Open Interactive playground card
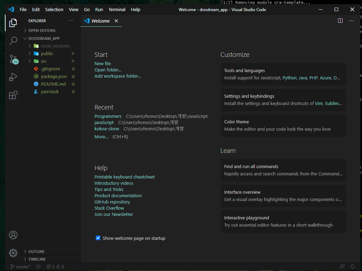This screenshot has height=271, width=362. (x=283, y=221)
